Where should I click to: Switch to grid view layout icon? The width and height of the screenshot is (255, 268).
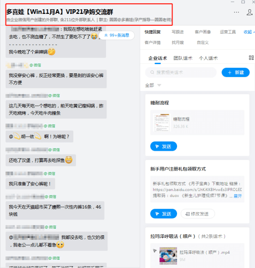pos(251,58)
